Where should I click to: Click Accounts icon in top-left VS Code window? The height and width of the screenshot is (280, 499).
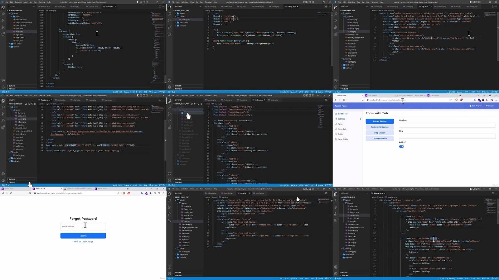coord(3,80)
